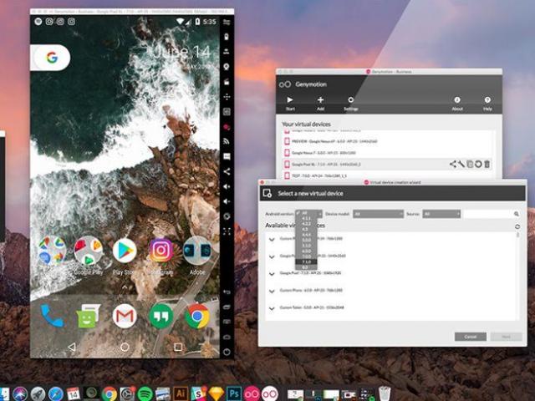Click the Help question mark icon
The height and width of the screenshot is (401, 535).
point(487,102)
